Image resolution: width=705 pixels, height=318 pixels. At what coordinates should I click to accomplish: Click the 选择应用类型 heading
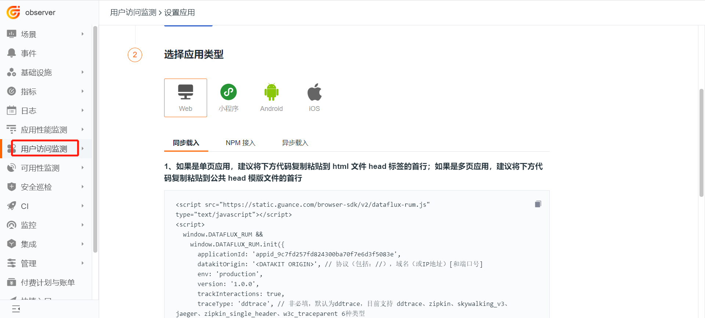194,55
